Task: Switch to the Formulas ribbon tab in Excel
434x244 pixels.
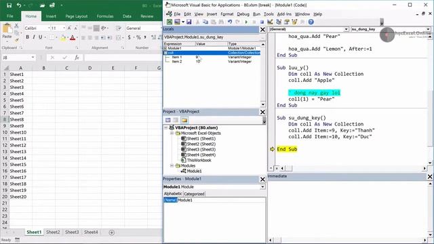Action: 105,16
